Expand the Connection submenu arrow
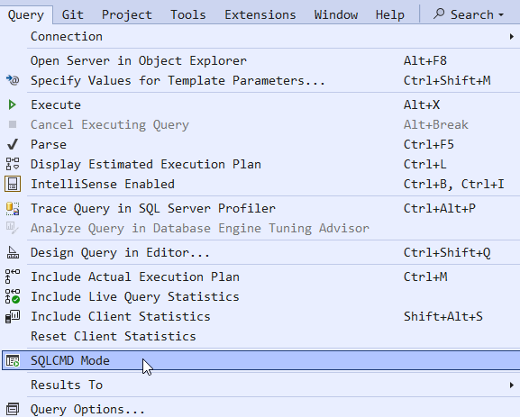Viewport: 520px width, 417px height. click(512, 36)
